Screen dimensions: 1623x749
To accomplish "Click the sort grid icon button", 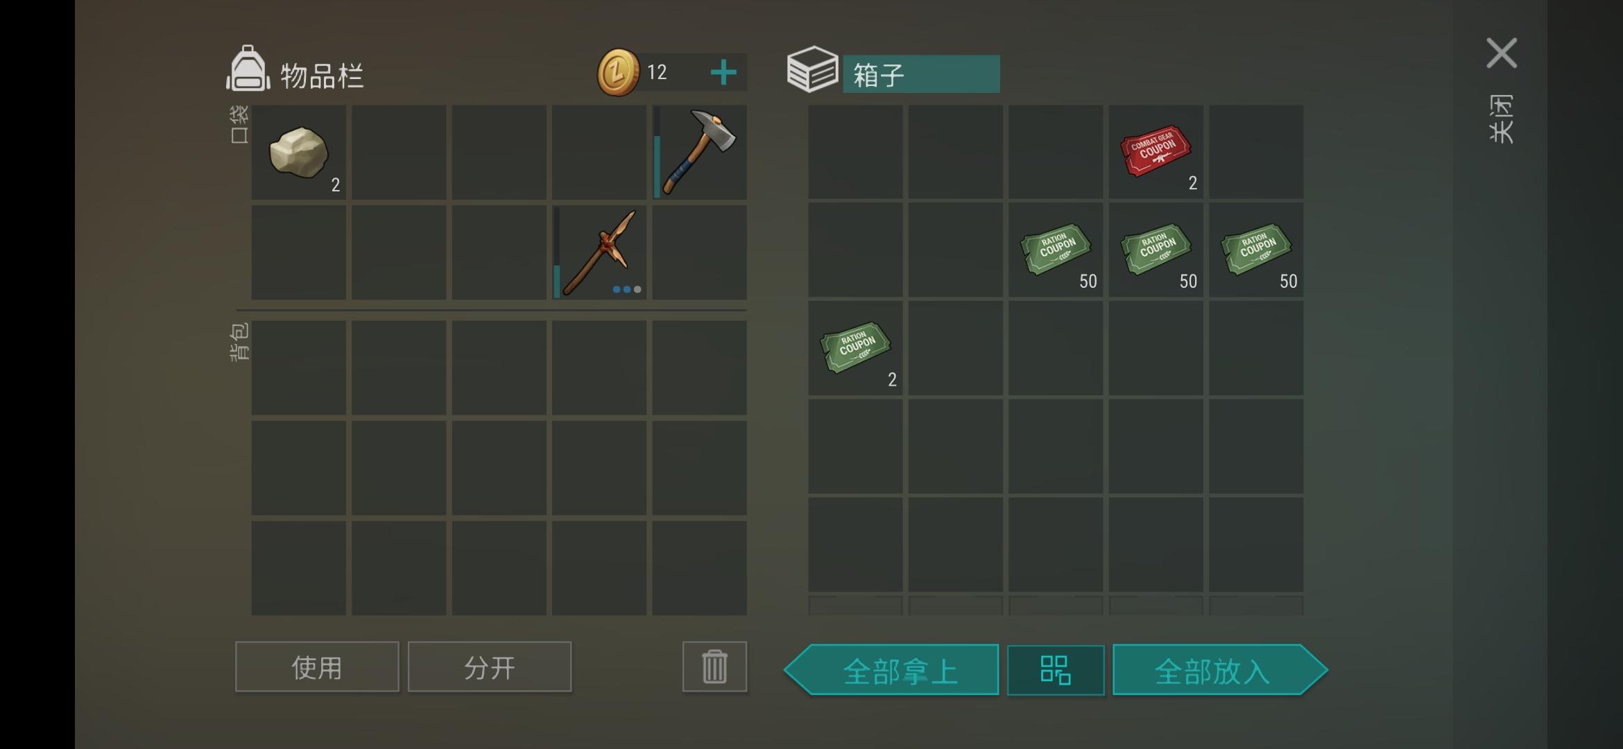I will pos(1056,670).
